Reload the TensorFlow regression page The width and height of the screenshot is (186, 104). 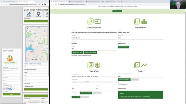coord(56,4)
